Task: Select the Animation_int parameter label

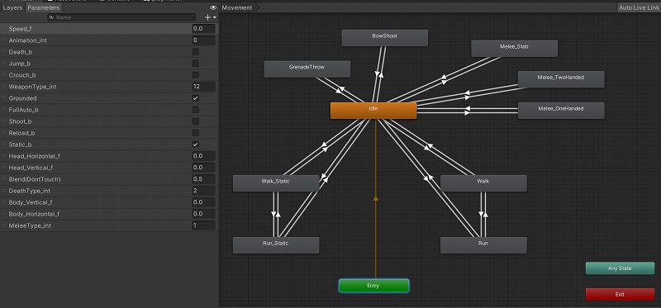Action: (28, 40)
